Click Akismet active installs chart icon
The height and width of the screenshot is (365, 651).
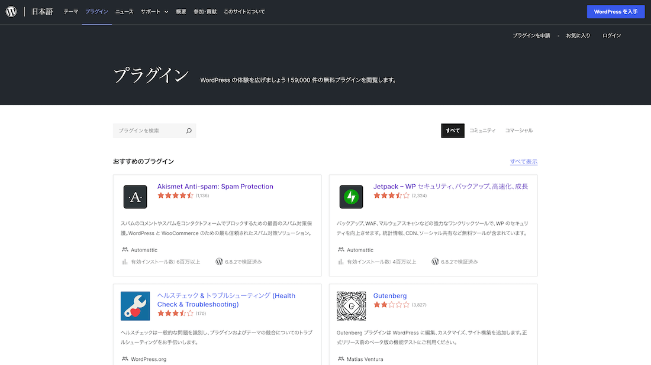click(x=124, y=262)
